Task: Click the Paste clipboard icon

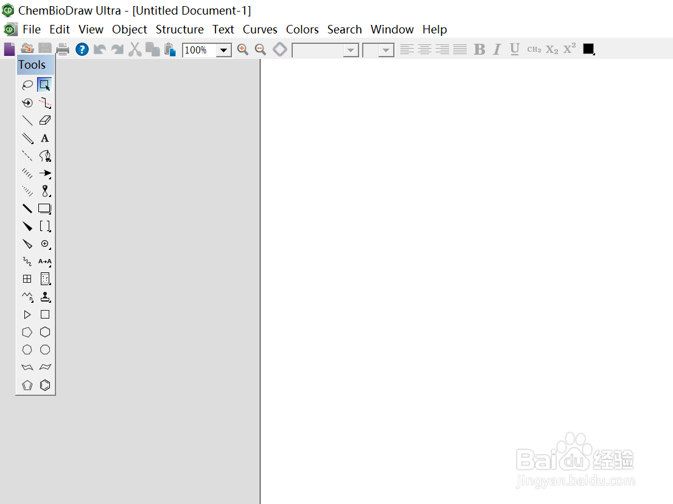Action: pos(170,49)
